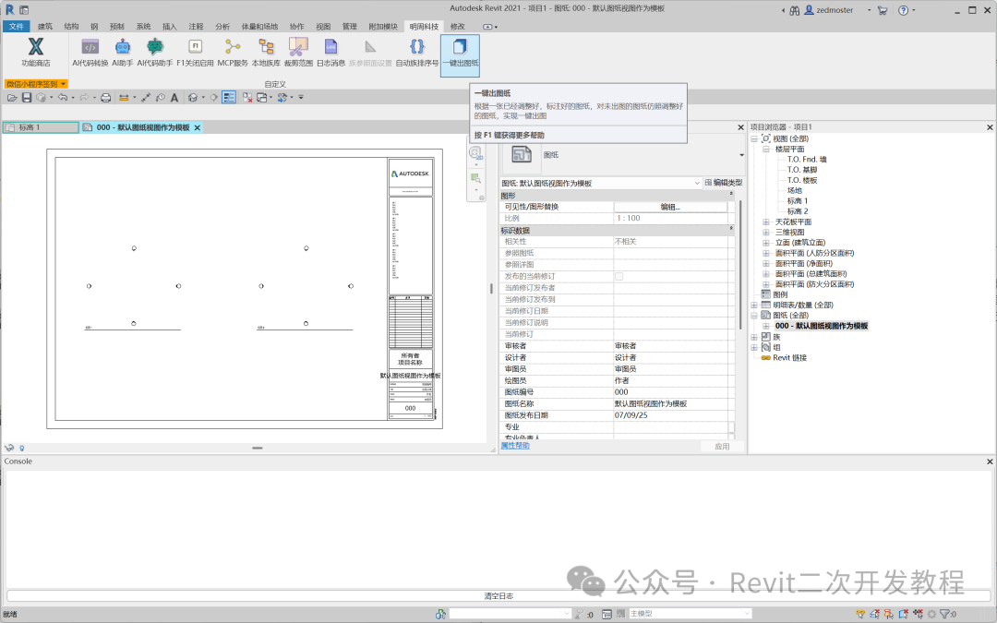This screenshot has height=623, width=997.
Task: Click the switch windows icon in quick access
Action: [261, 97]
